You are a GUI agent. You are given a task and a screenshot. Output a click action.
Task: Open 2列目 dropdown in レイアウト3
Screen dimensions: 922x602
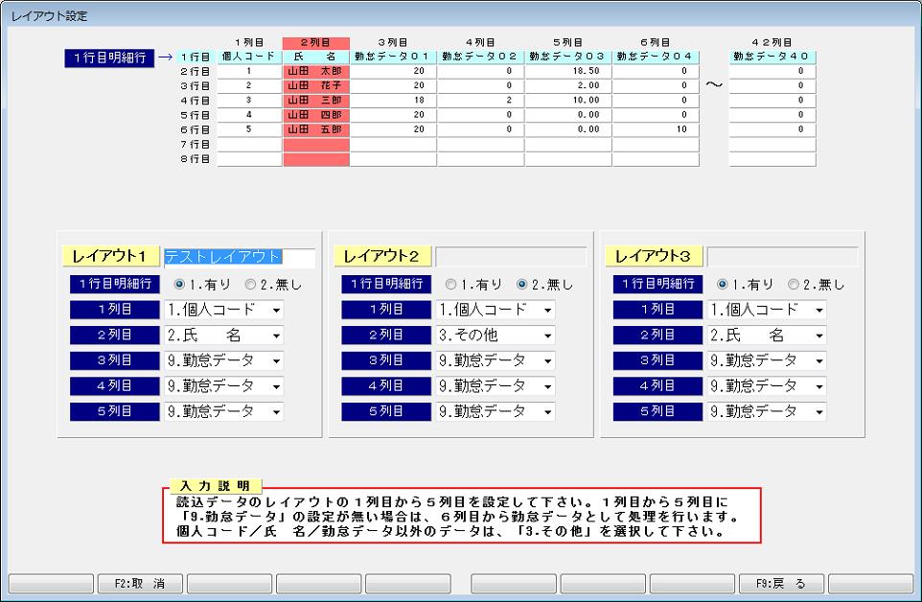click(x=767, y=336)
